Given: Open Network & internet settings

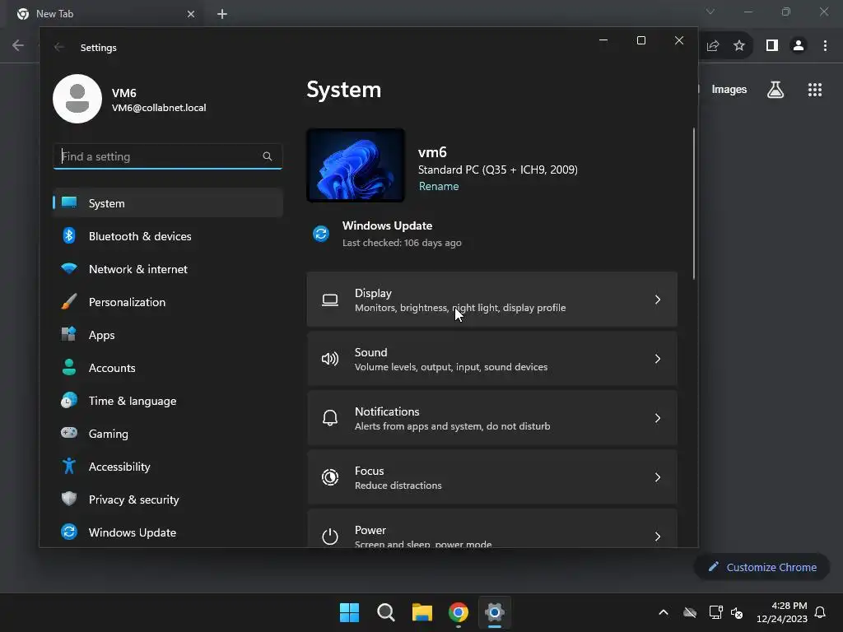Looking at the screenshot, I should (168, 269).
